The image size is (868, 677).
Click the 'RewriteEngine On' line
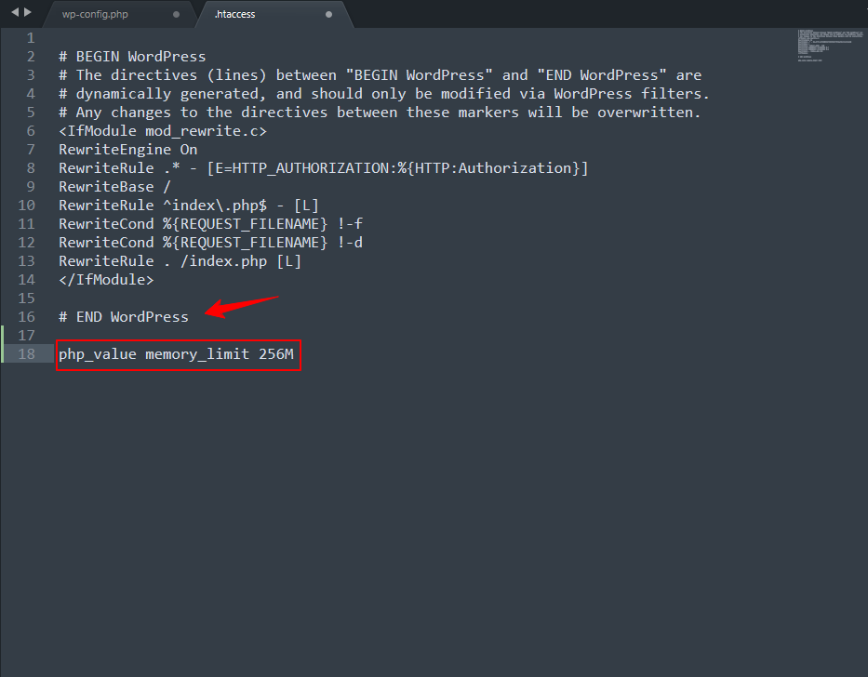pos(127,150)
